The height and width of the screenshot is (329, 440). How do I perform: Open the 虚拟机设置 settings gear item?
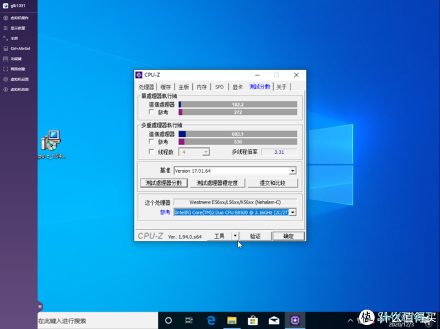(16, 79)
